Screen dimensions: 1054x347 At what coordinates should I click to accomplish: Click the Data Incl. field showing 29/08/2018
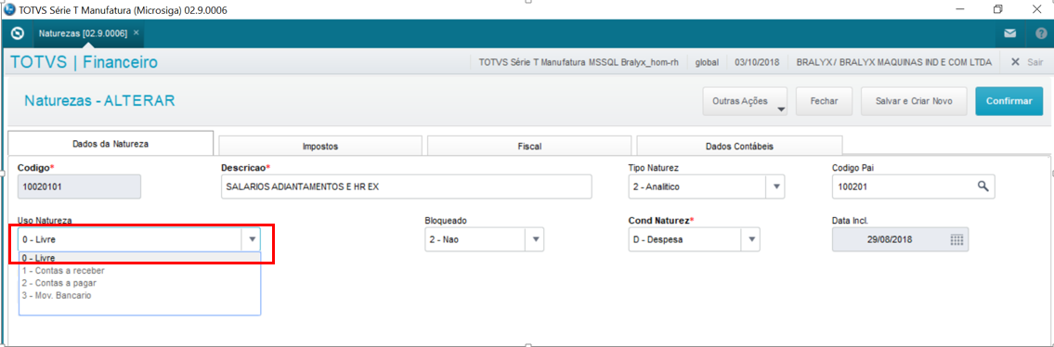900,239
